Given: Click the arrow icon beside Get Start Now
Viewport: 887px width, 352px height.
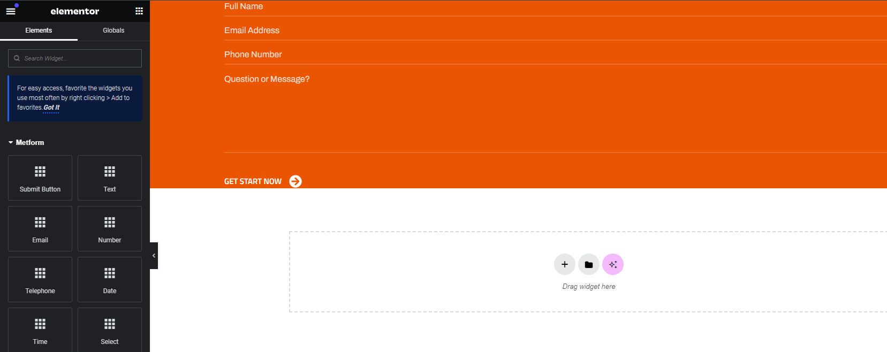Looking at the screenshot, I should [x=295, y=181].
